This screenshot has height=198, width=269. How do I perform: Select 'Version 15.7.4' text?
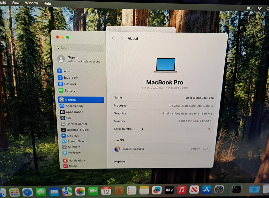tap(200, 148)
